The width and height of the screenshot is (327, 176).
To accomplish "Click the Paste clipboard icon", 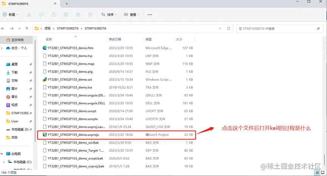I will (x=54, y=15).
